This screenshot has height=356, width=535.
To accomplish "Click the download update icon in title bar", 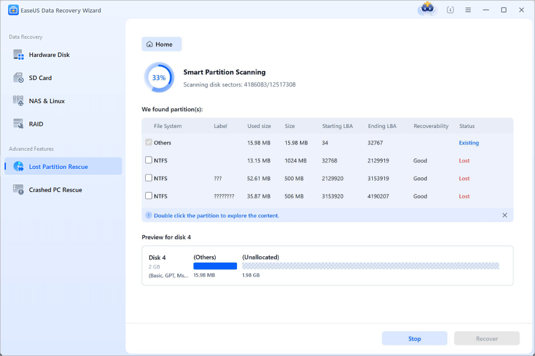I will click(x=450, y=10).
